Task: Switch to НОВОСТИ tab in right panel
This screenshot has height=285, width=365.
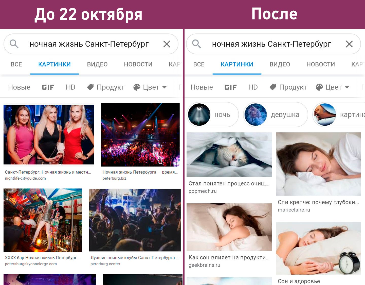Action: [x=321, y=64]
